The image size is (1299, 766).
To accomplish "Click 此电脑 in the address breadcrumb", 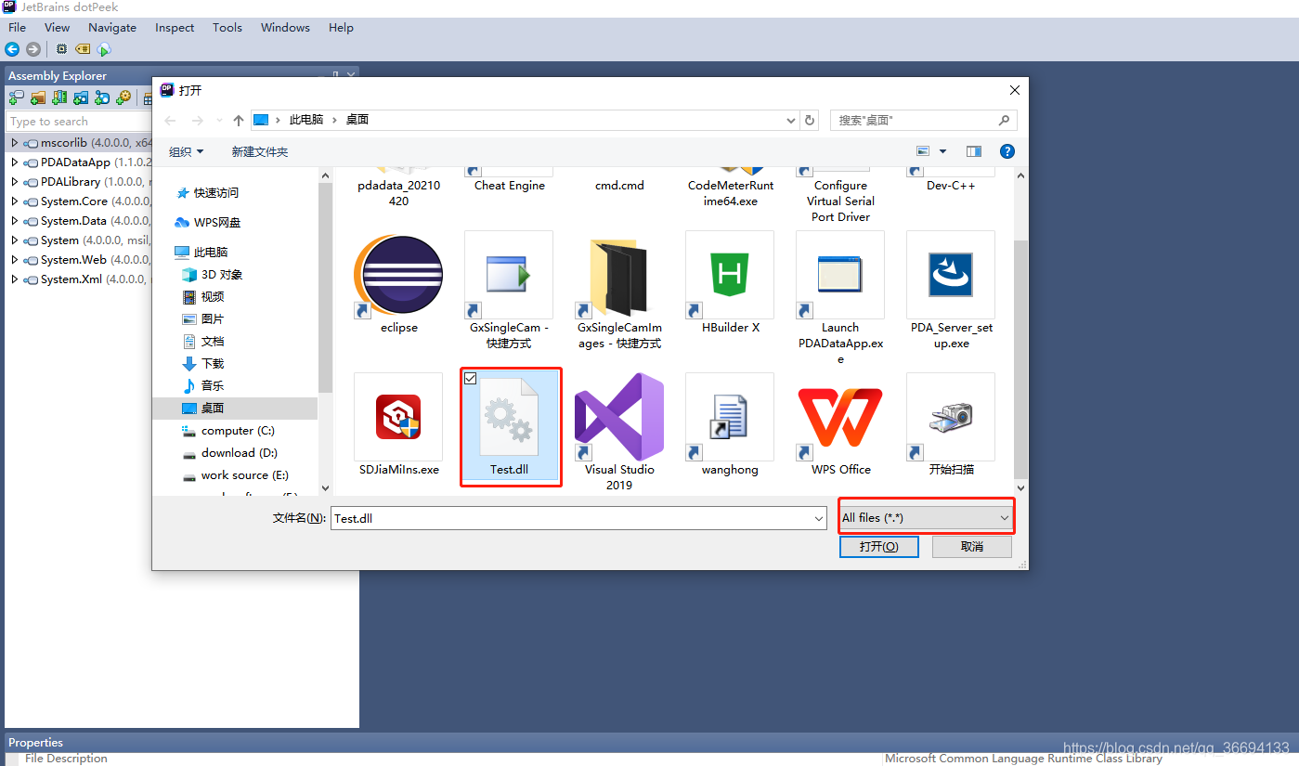I will pos(306,120).
